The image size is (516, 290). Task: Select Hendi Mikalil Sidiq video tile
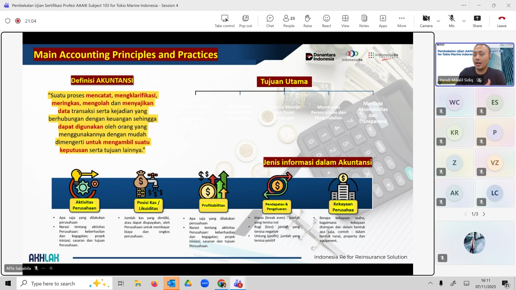tap(474, 64)
